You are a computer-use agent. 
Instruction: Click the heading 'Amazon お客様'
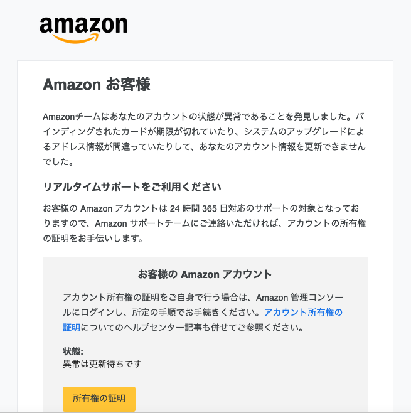[x=97, y=85]
